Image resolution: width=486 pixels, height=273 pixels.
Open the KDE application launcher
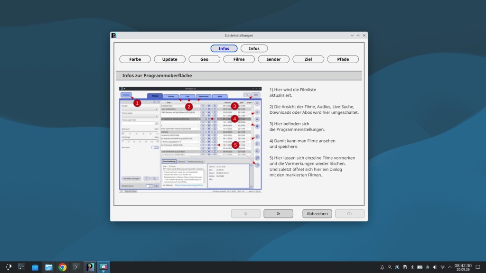[9, 267]
